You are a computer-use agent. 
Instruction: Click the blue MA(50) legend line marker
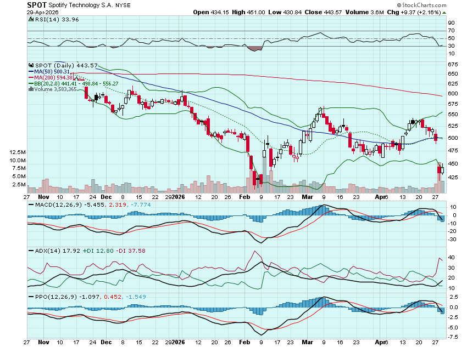click(31, 71)
